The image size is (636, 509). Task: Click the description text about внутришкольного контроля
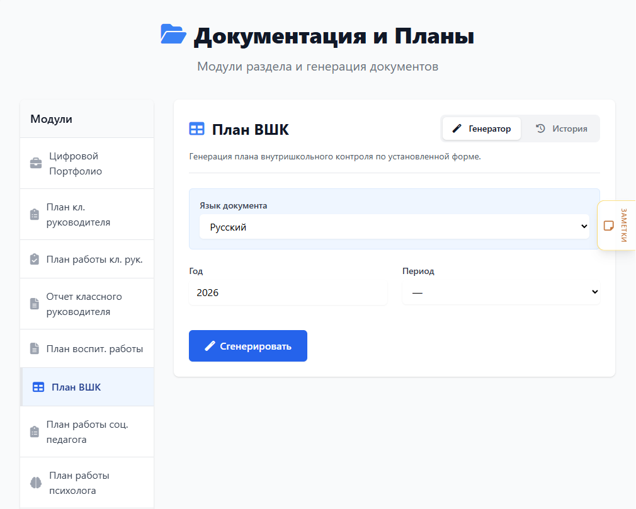[335, 156]
